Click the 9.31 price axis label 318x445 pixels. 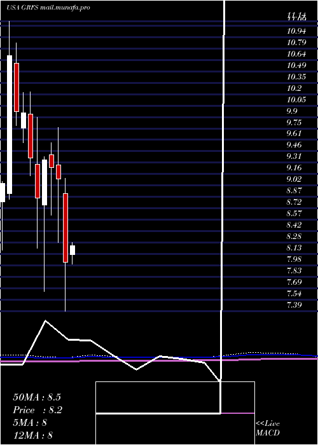[x=294, y=156]
